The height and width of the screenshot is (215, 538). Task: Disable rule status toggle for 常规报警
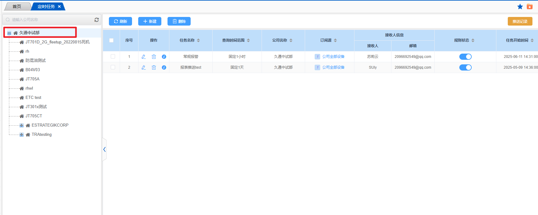pyautogui.click(x=465, y=57)
